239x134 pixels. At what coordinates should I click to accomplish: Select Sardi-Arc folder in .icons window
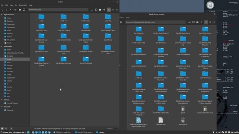(63, 18)
